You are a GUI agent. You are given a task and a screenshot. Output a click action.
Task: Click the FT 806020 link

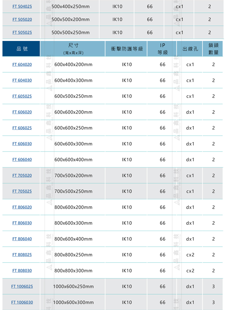pos(22,207)
